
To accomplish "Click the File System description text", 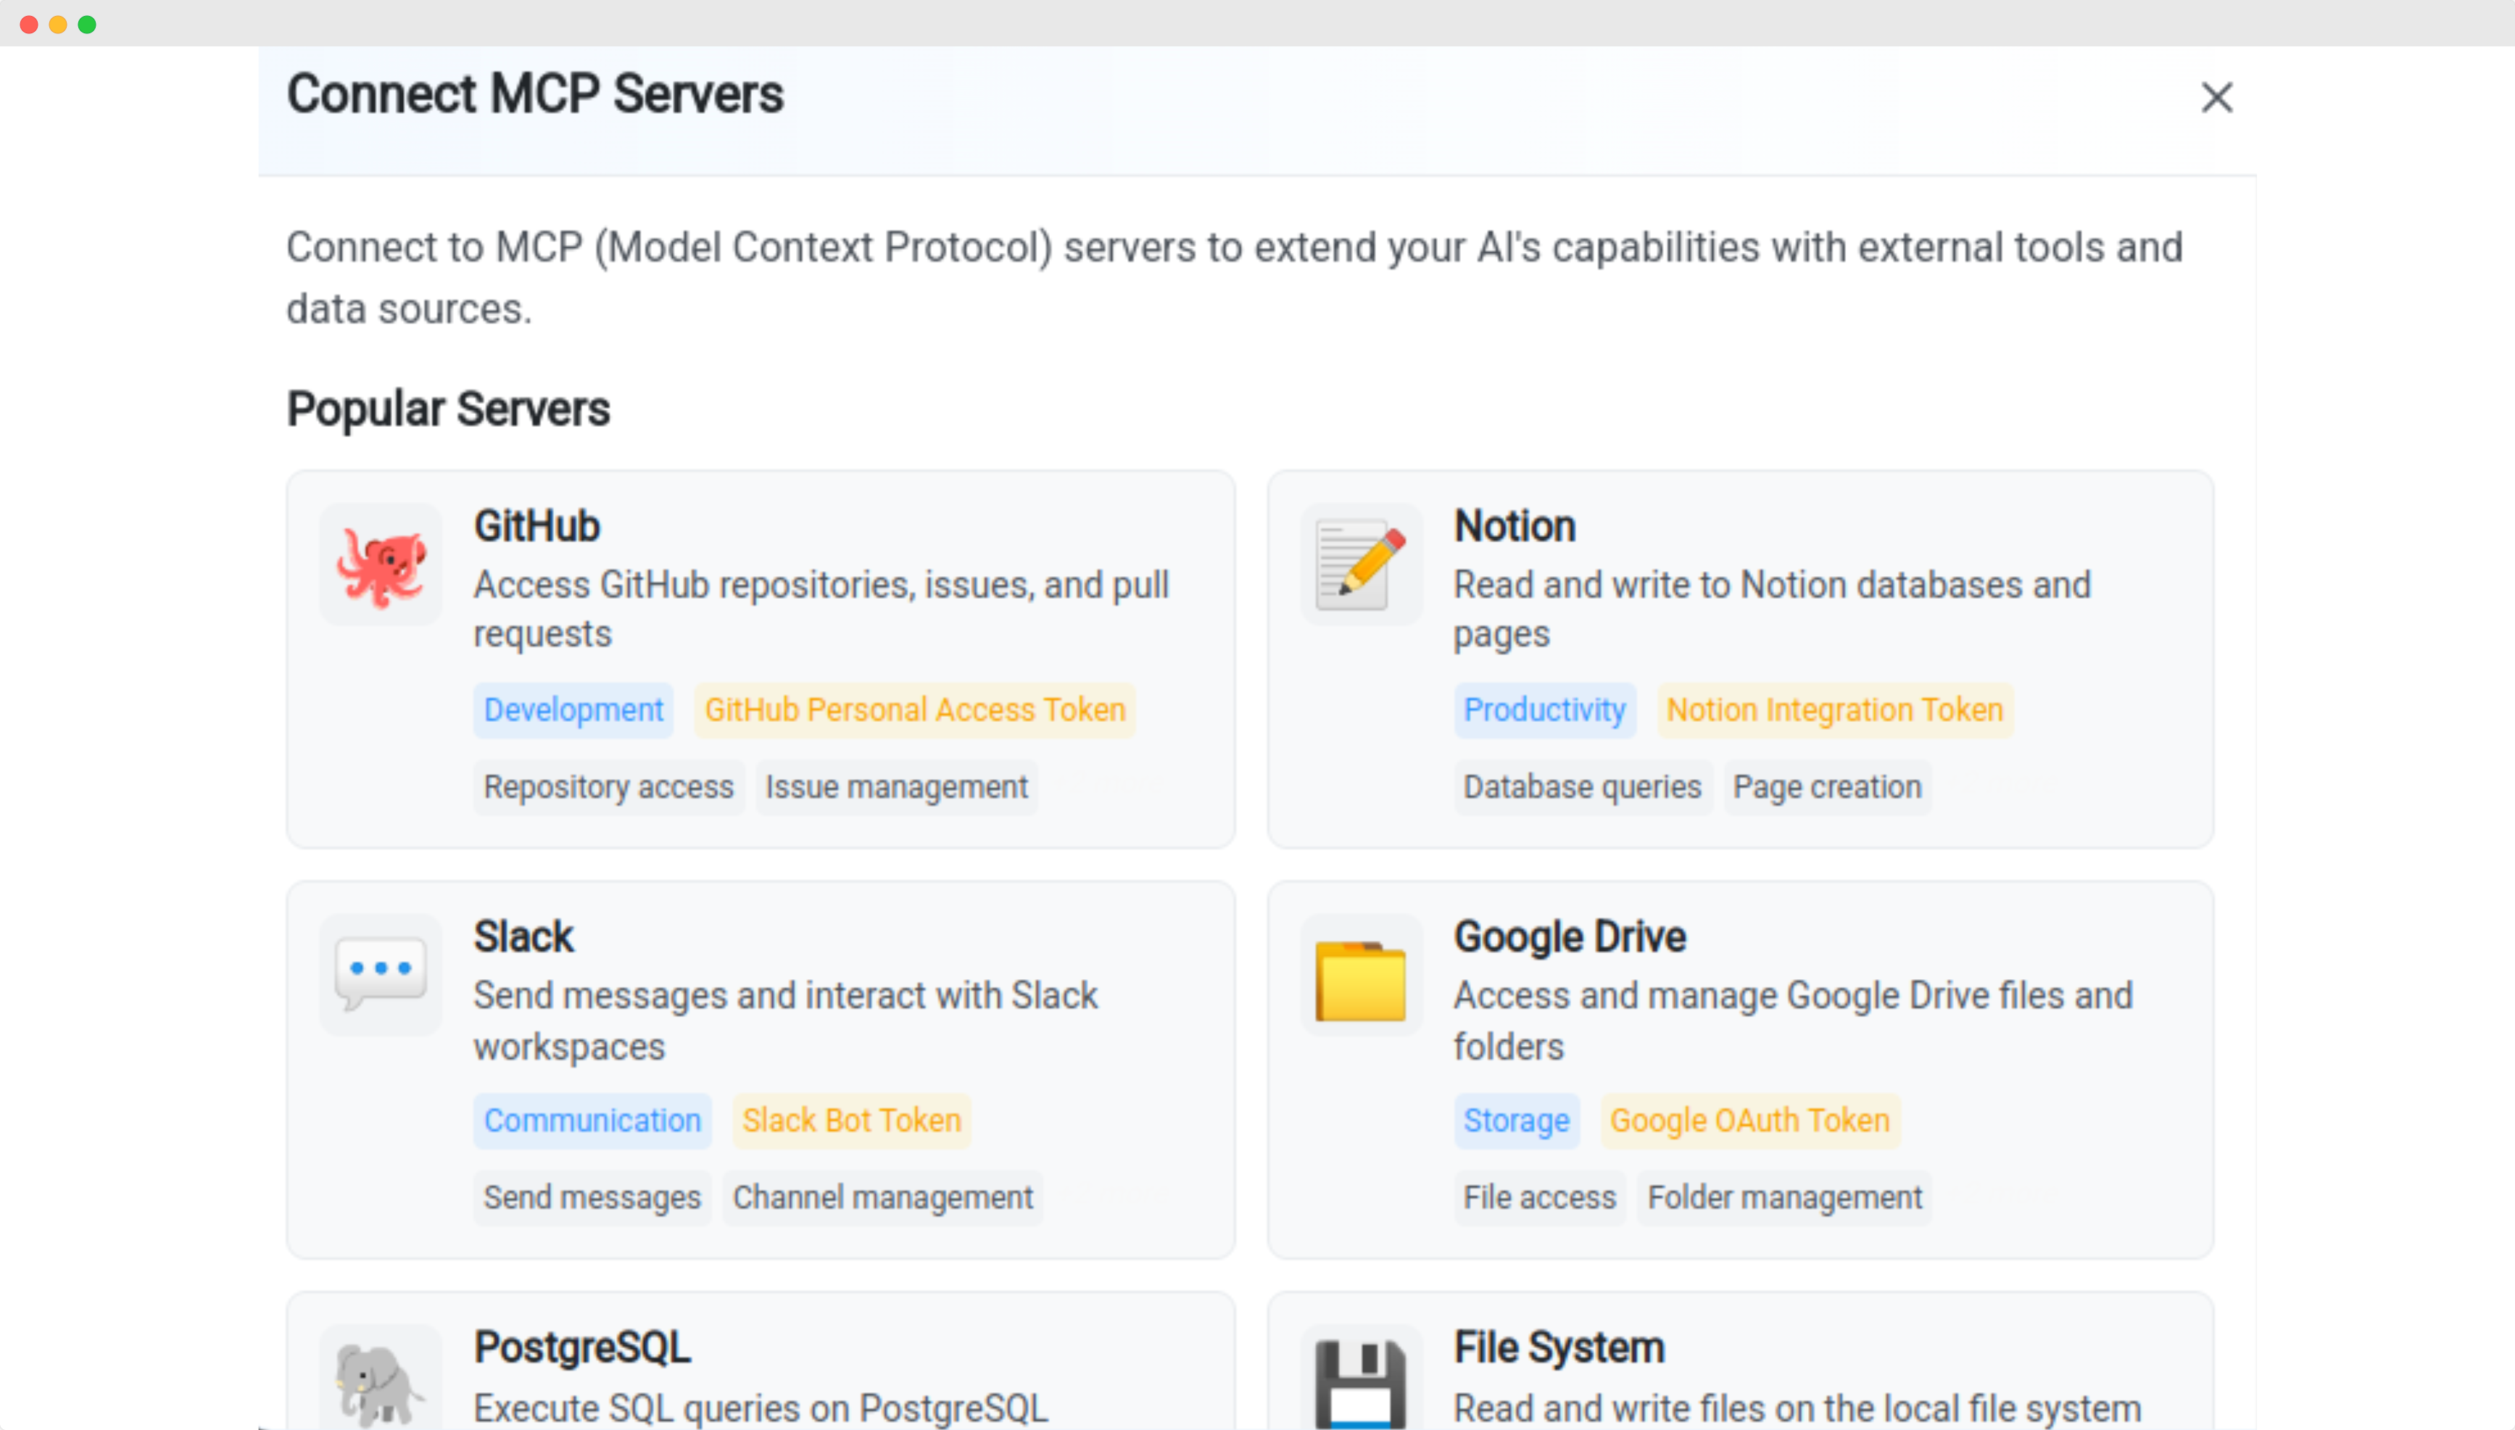I will (1797, 1408).
